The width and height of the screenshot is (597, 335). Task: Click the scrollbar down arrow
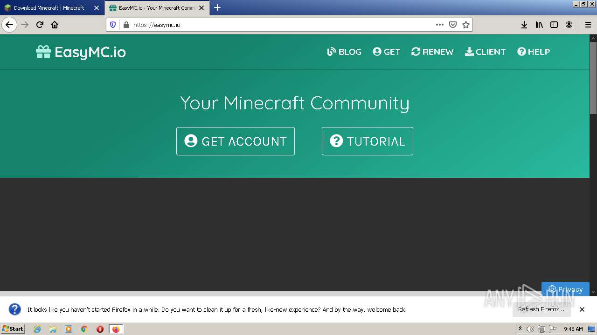pyautogui.click(x=593, y=292)
